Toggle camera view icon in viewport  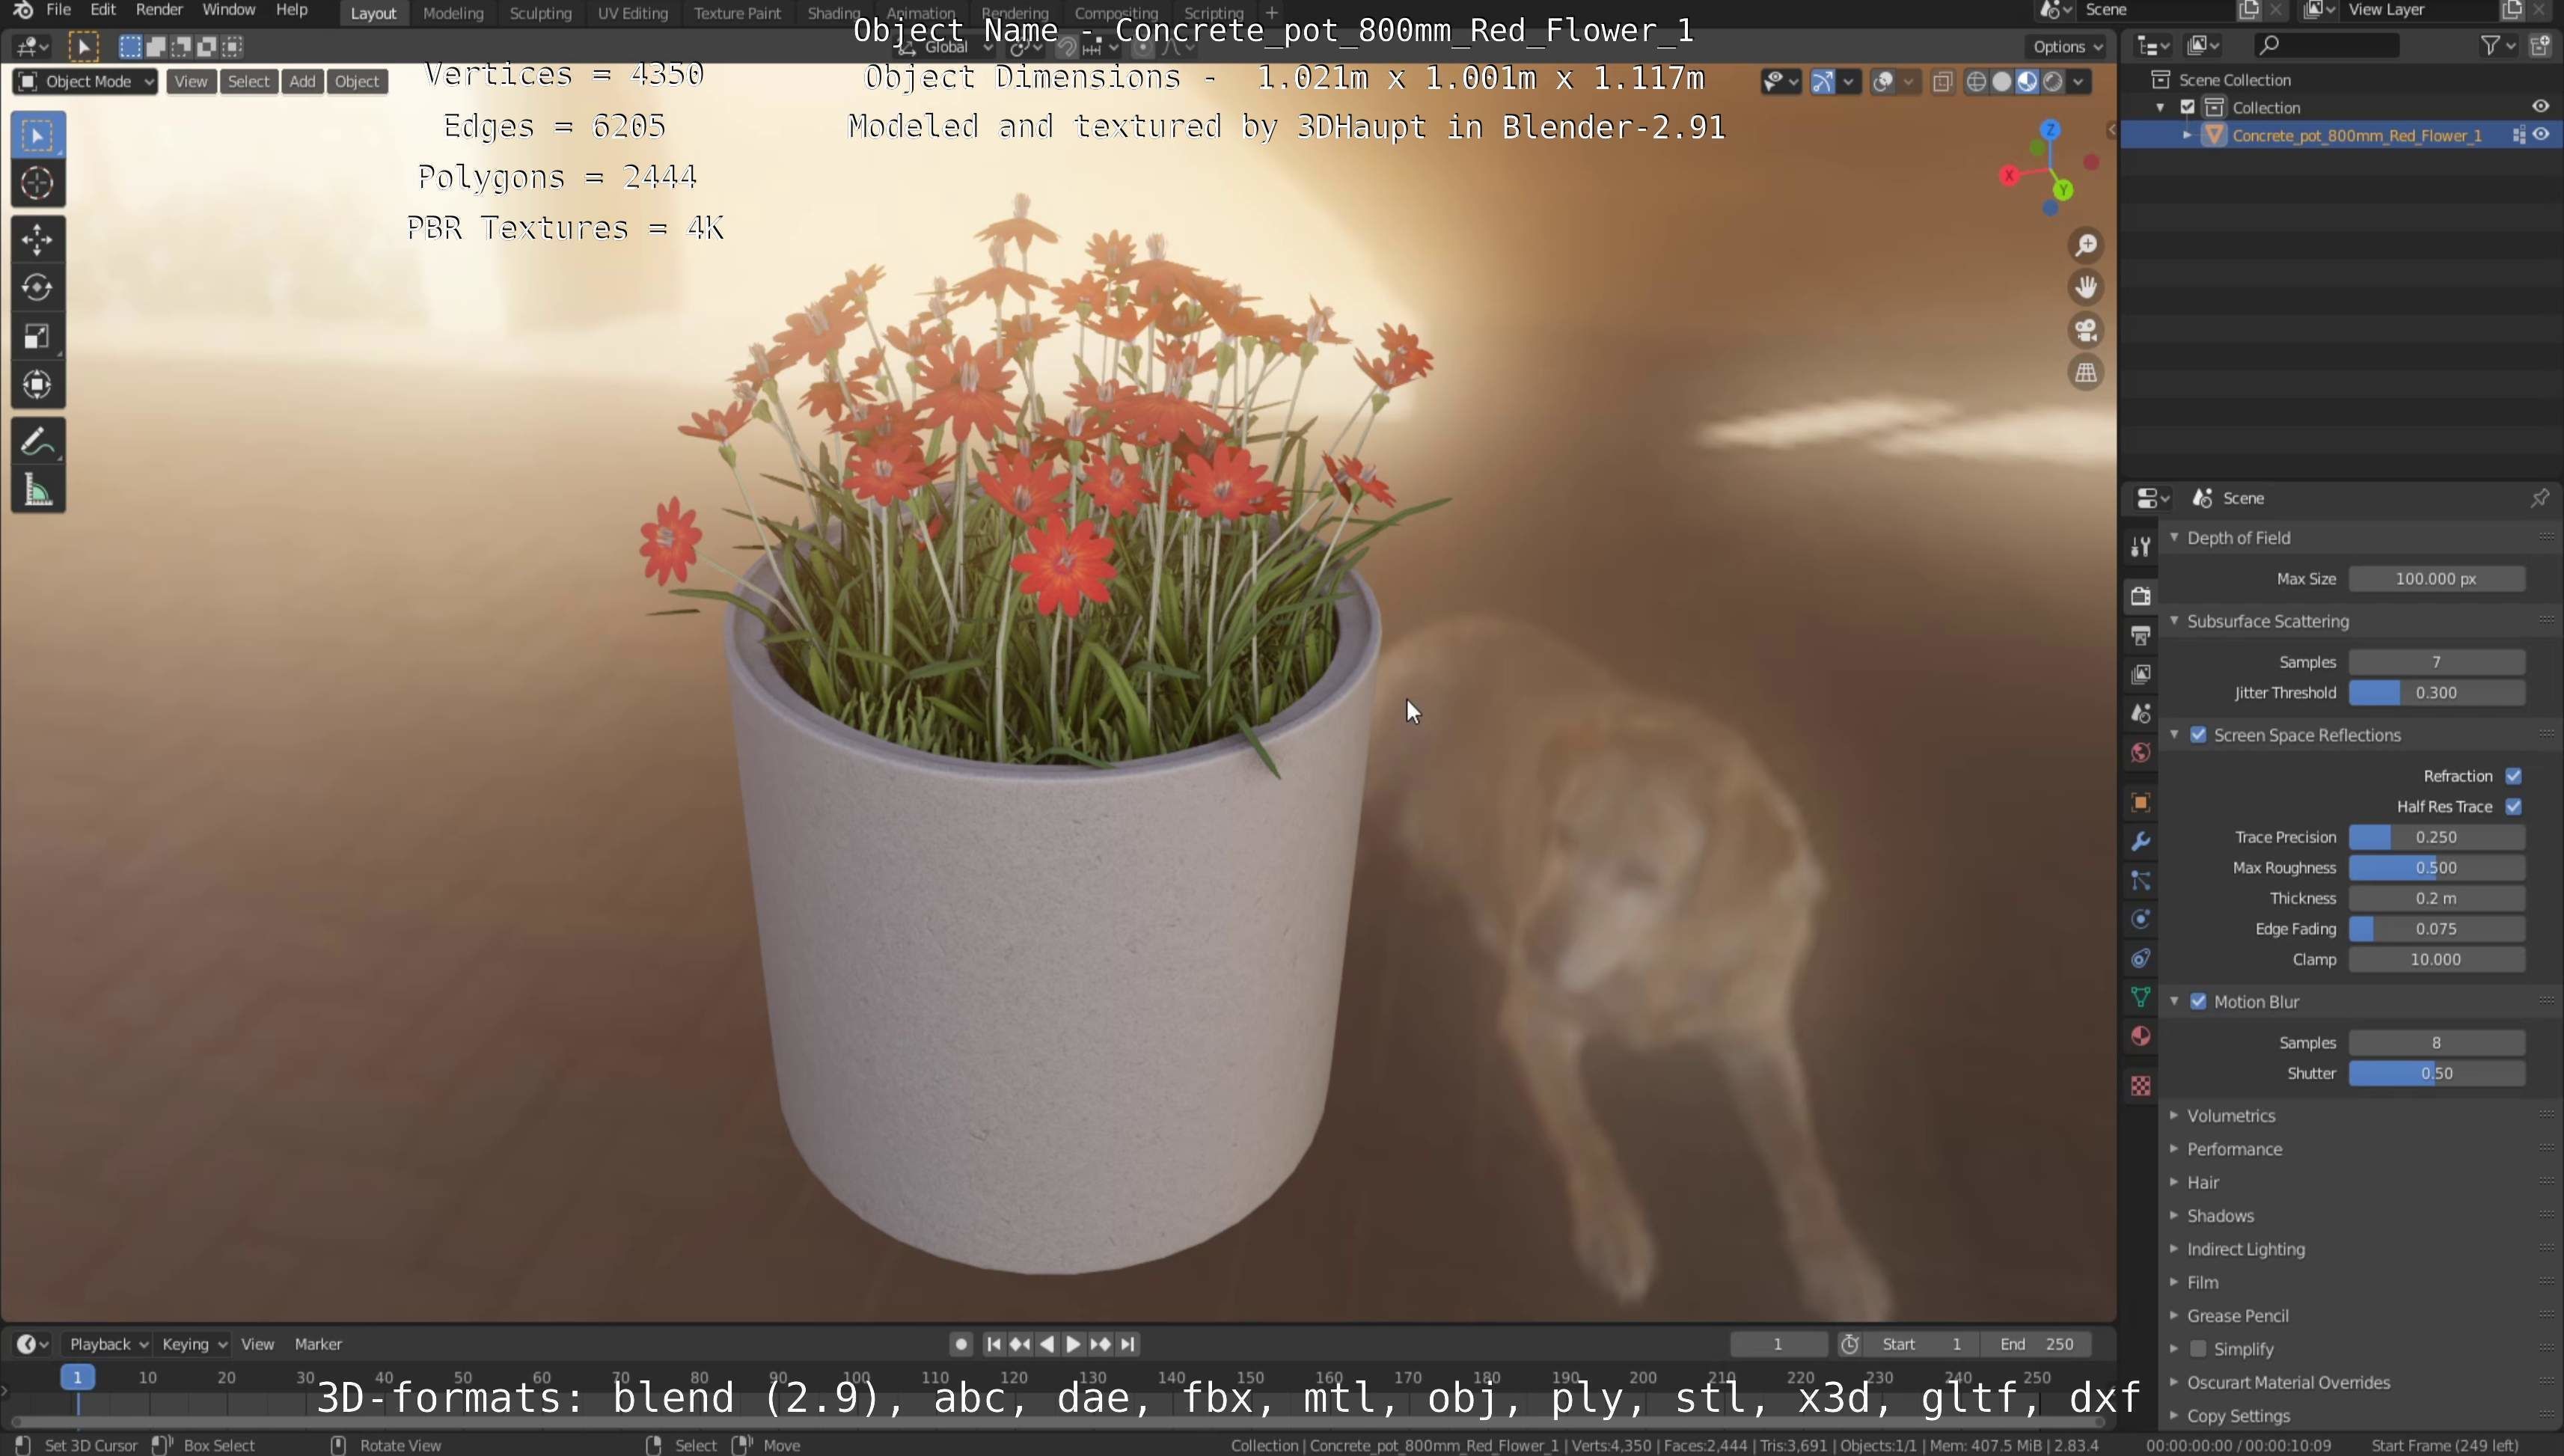coord(2086,330)
